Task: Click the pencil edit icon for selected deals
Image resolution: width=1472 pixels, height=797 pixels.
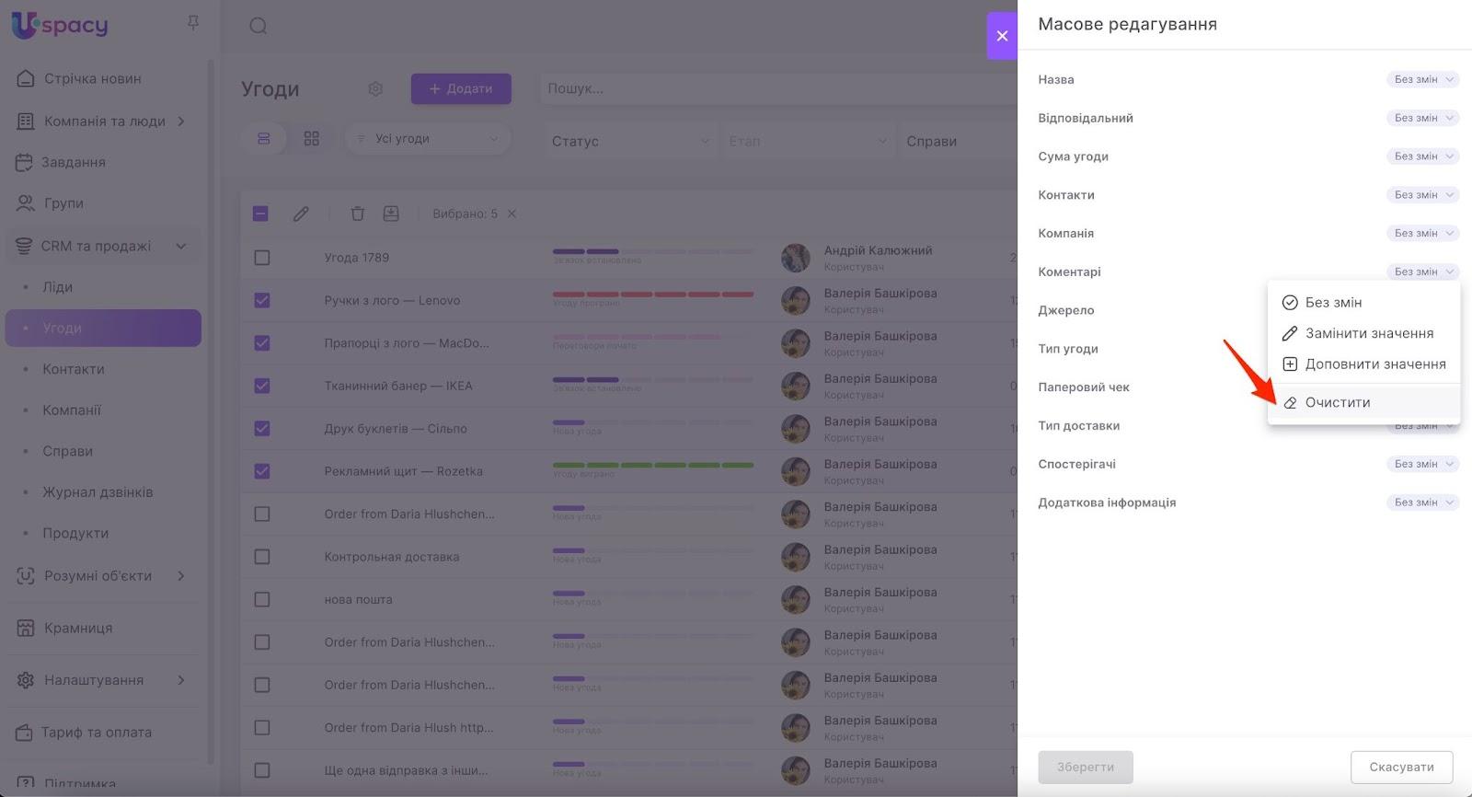Action: 301,214
